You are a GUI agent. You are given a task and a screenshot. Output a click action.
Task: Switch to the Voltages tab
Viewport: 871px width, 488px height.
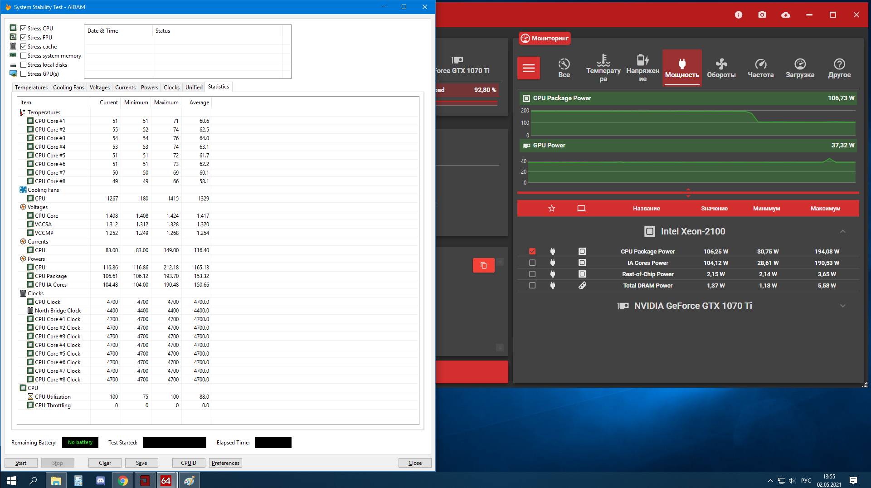(100, 88)
